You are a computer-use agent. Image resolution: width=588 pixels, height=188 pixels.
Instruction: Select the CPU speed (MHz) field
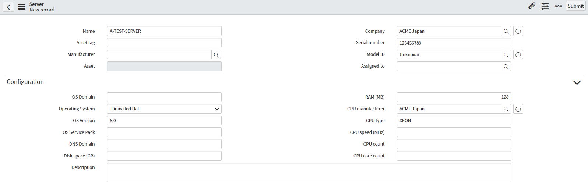tap(454, 132)
